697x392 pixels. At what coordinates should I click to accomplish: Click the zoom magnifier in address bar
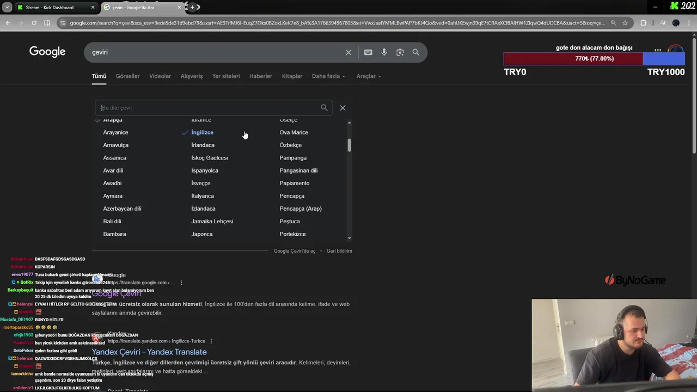tap(613, 23)
